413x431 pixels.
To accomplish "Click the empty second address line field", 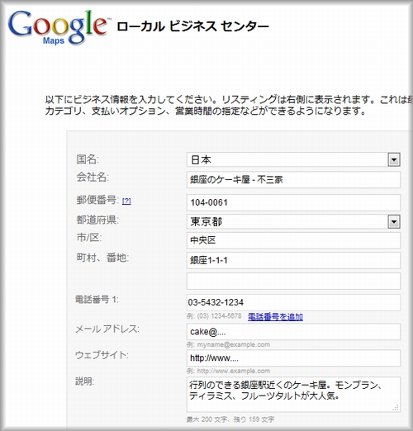I will (293, 281).
